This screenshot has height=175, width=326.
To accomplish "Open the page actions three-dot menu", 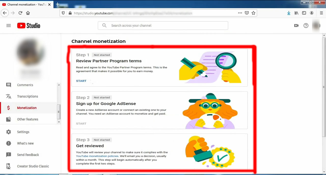I will click(x=240, y=13).
